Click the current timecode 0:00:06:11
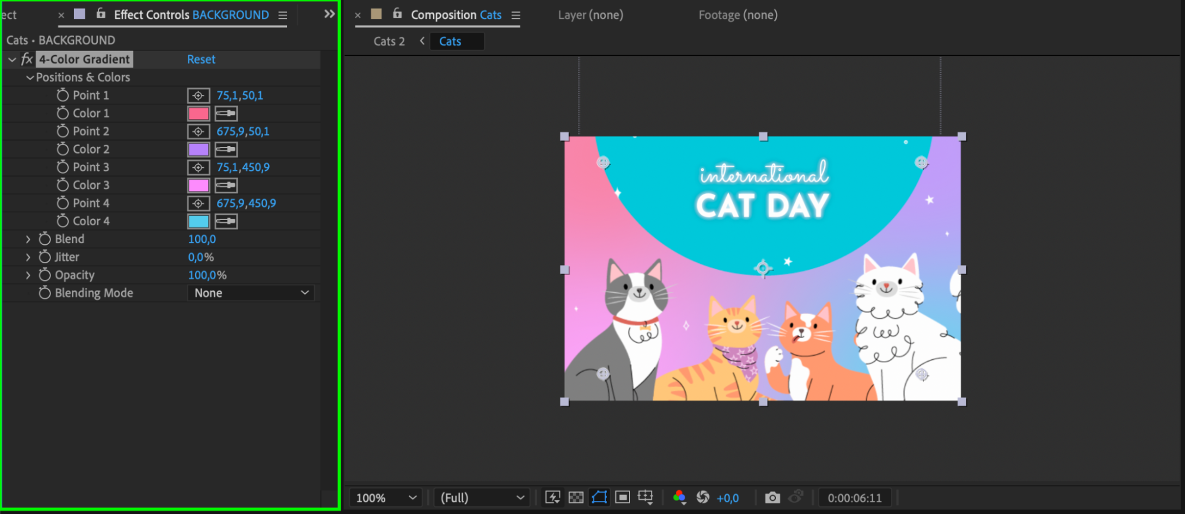Image resolution: width=1185 pixels, height=514 pixels. 854,498
